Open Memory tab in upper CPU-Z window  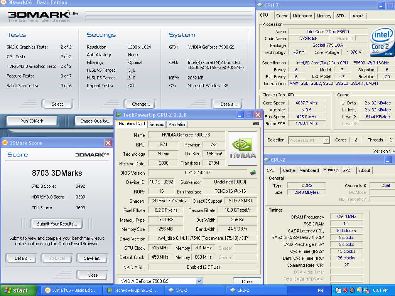pyautogui.click(x=324, y=16)
